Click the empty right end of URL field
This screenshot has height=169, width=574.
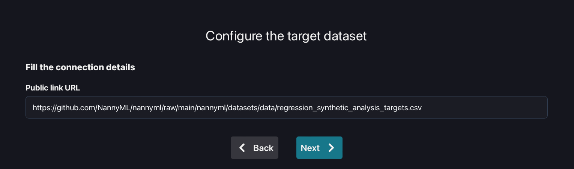pos(488,108)
